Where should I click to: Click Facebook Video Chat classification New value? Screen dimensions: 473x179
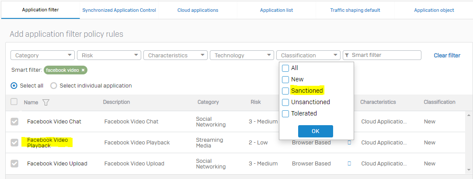pos(430,122)
